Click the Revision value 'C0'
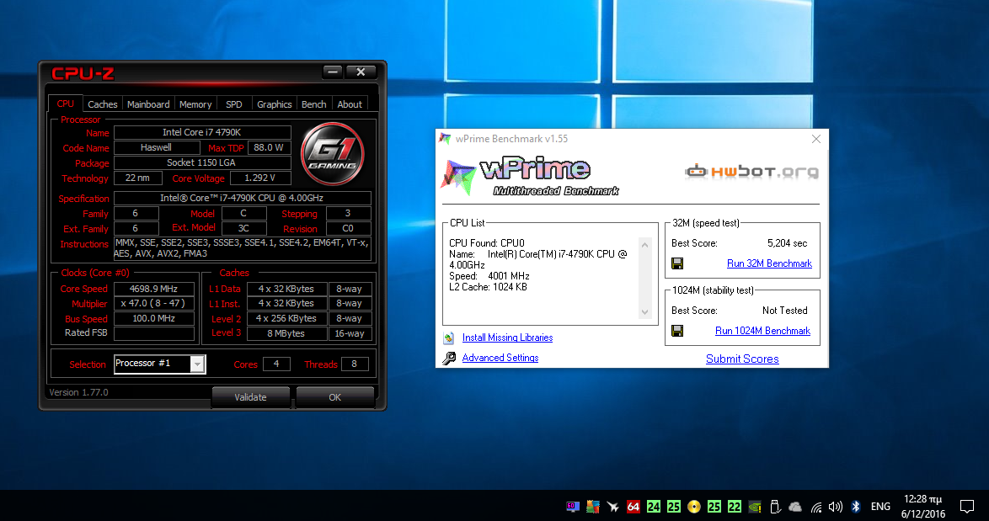989x521 pixels. click(x=348, y=229)
